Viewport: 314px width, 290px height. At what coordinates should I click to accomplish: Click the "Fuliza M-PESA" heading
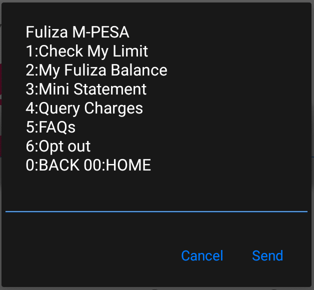(x=77, y=32)
